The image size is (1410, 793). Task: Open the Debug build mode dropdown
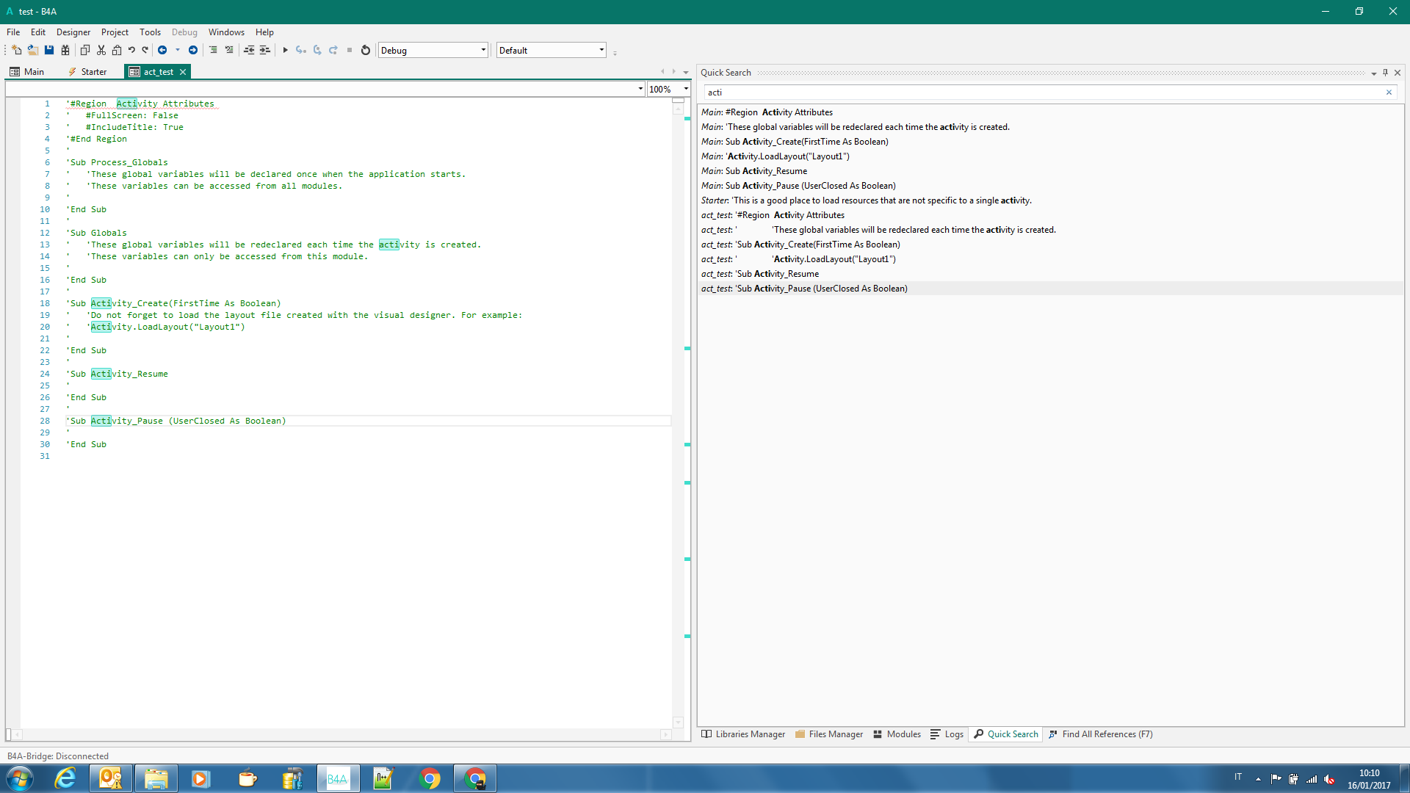click(x=482, y=51)
